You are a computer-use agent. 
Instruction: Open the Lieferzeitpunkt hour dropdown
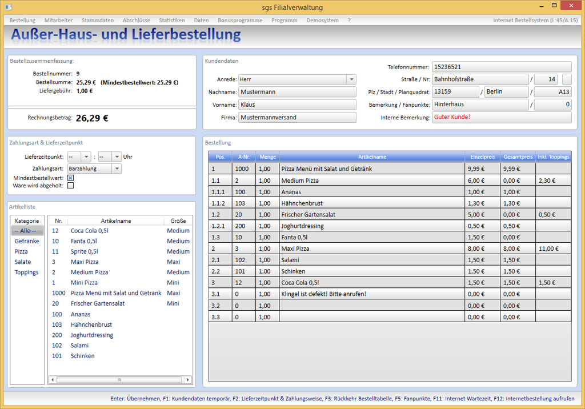click(86, 157)
